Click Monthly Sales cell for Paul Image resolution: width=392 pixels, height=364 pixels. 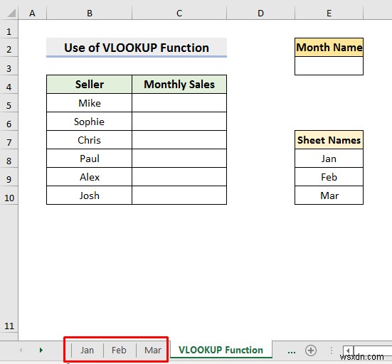tap(179, 159)
